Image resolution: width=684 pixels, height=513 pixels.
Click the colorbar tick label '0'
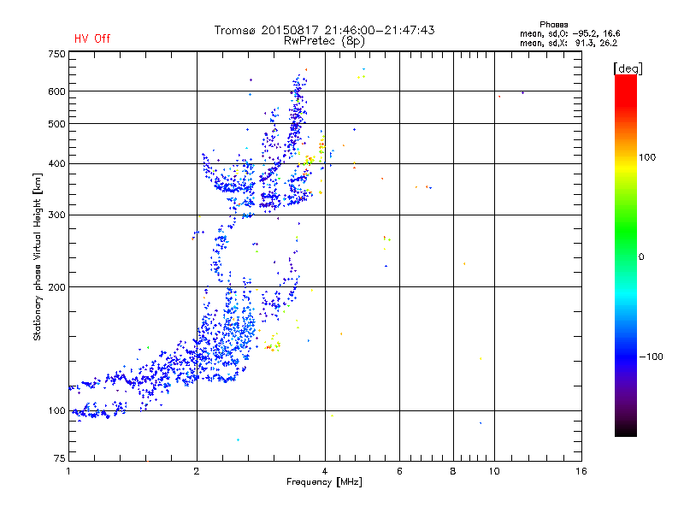click(641, 257)
